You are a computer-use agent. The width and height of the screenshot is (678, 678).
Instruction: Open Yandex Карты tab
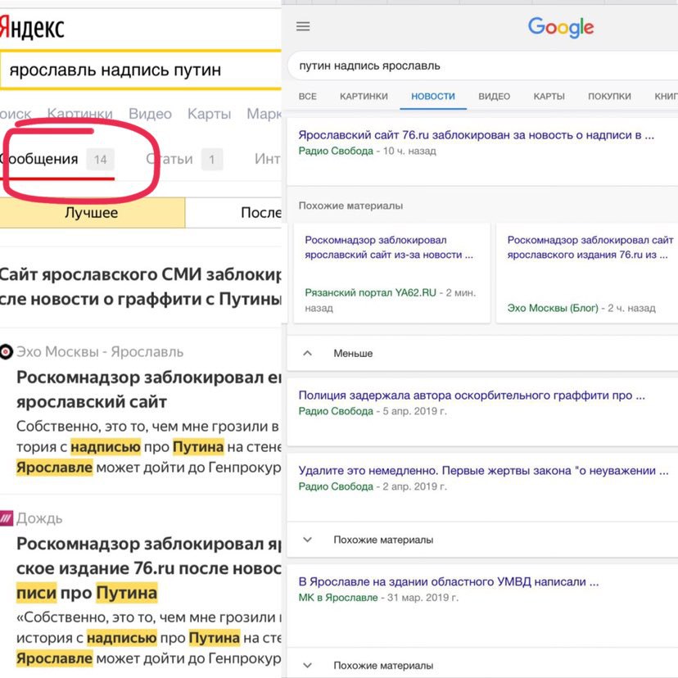(x=210, y=114)
